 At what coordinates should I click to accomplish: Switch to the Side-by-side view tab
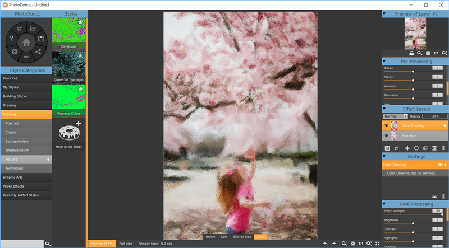[241, 237]
